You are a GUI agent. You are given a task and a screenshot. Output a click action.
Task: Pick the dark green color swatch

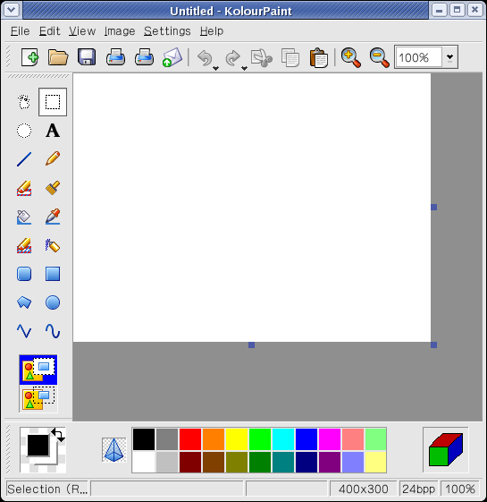pos(260,462)
